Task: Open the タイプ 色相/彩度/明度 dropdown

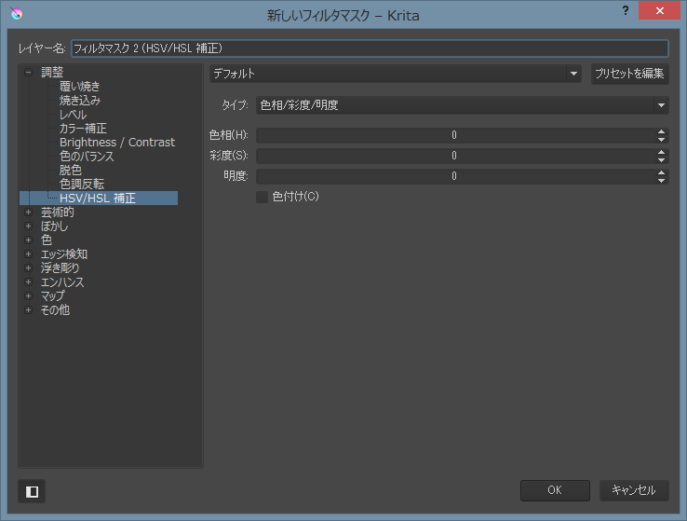Action: (463, 105)
